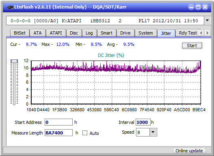Click the Online update button
This screenshot has height=156, width=214.
pyautogui.click(x=189, y=151)
